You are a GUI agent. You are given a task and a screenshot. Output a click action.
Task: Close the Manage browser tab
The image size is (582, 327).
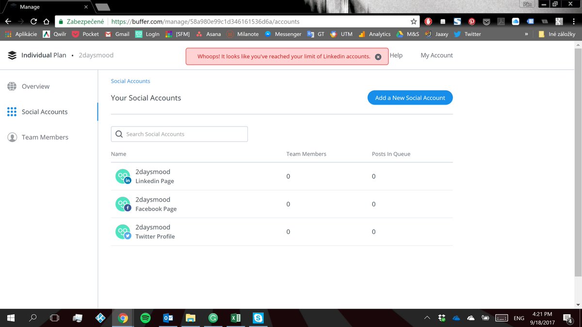pyautogui.click(x=86, y=7)
